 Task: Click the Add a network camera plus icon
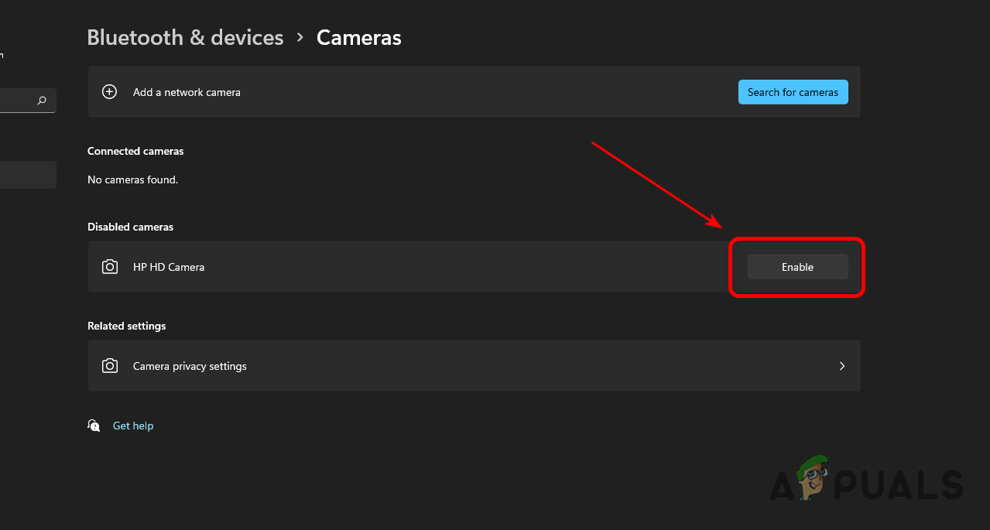coord(109,91)
